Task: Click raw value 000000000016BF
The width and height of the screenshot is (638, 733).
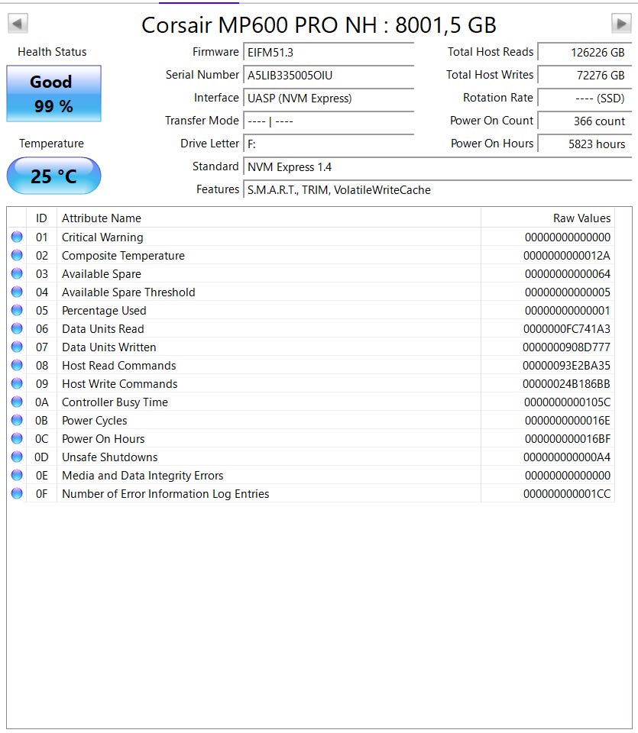Action: (x=568, y=439)
